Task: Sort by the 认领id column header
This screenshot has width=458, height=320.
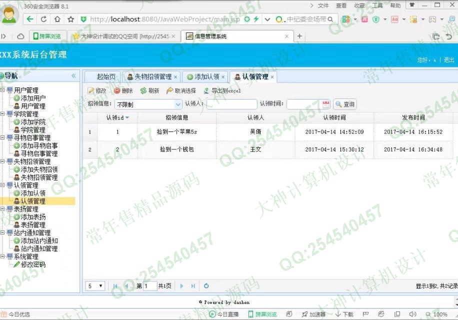Action: click(x=117, y=117)
